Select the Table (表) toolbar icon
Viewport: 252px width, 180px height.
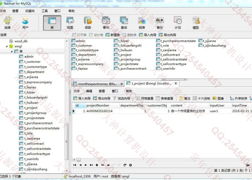click(52, 23)
